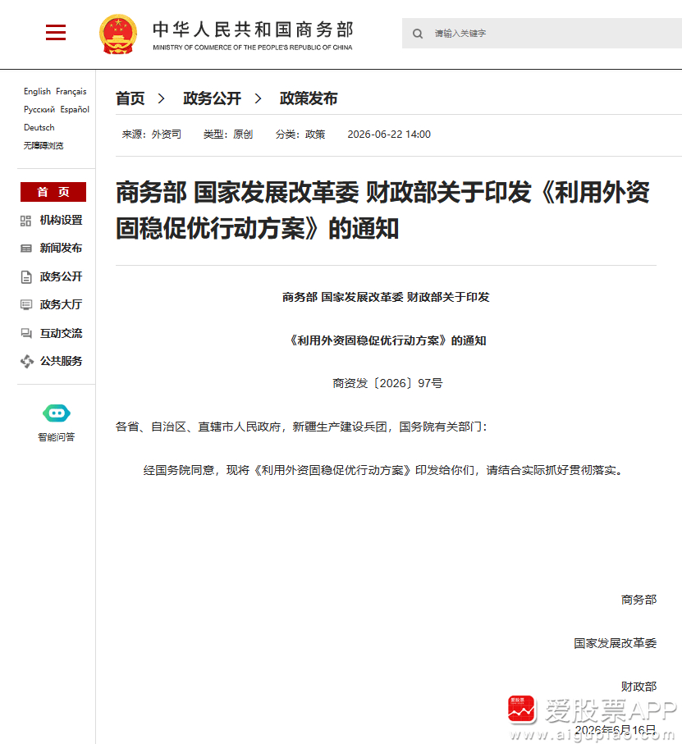The image size is (682, 744).
Task: Go to 政策发布 in breadcrumb
Action: coord(309,98)
